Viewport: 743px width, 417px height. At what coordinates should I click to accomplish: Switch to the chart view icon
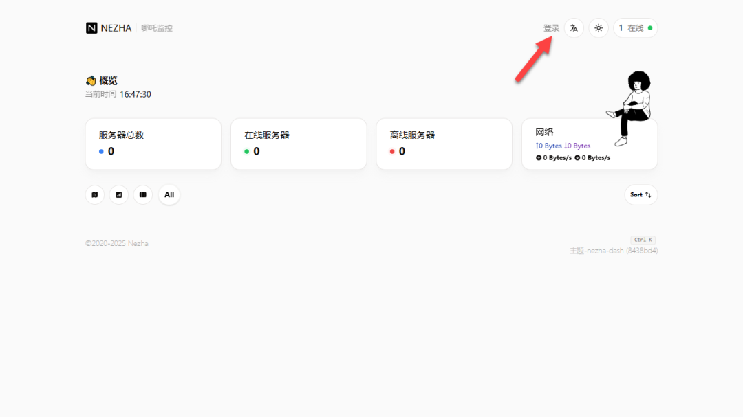pyautogui.click(x=119, y=194)
